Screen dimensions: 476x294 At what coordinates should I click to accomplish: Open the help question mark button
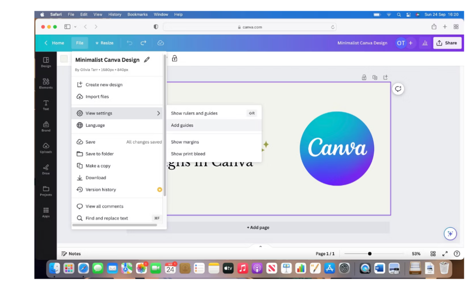[457, 254]
